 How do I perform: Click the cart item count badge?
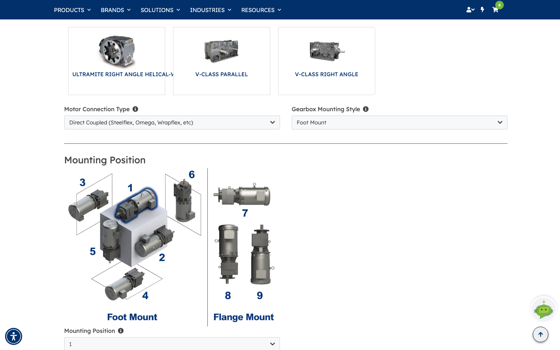pos(499,5)
